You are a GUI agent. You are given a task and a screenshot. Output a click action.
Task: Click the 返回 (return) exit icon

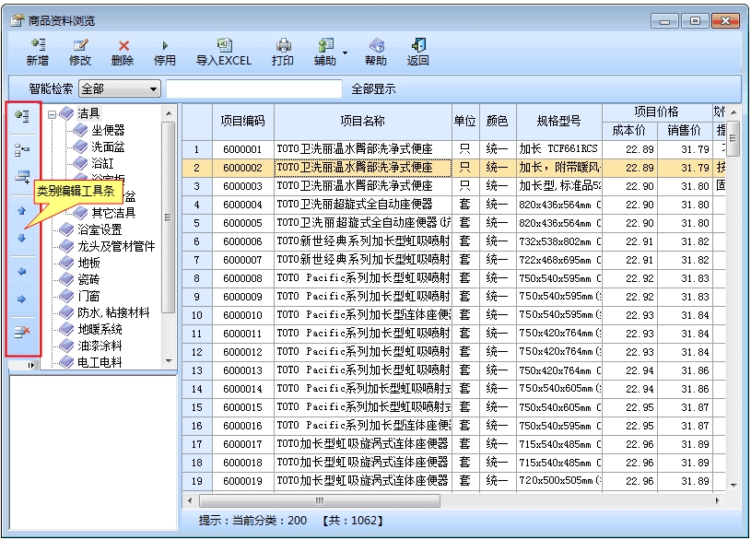click(418, 45)
